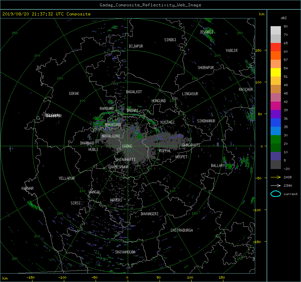The width and height of the screenshot is (301, 282).
Task: Click the HAVERI city label
Action: 116,200
